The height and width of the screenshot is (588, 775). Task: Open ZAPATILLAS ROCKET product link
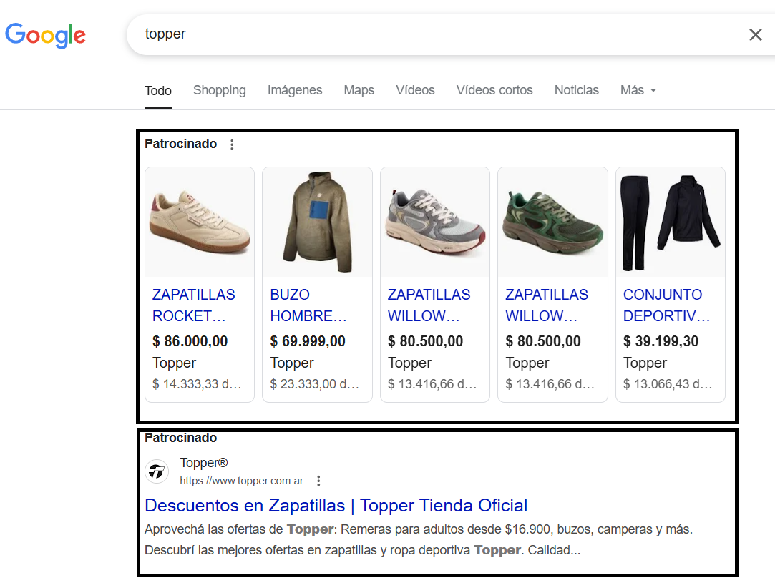194,305
